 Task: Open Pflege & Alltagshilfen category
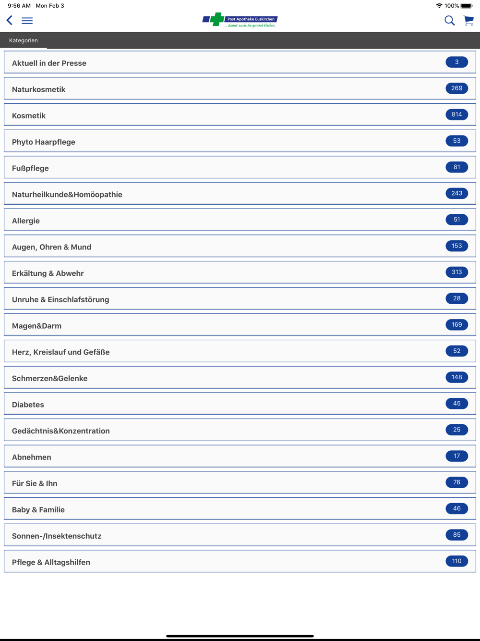pos(240,562)
